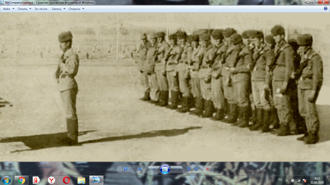
Task: Expand the Открыть dropdown arrow
Action: 83,9
